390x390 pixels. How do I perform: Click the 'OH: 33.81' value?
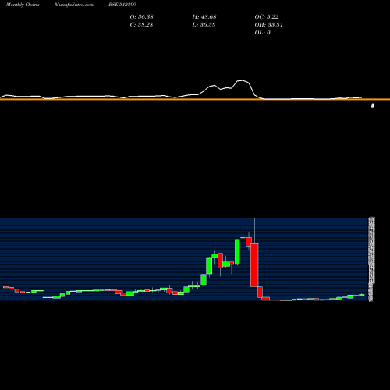(x=269, y=25)
